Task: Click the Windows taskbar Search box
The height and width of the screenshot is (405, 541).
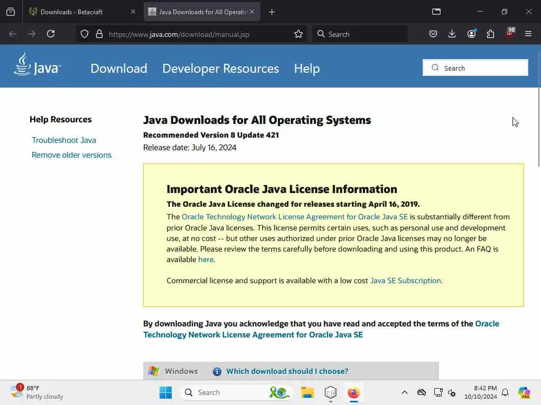Action: click(x=236, y=392)
